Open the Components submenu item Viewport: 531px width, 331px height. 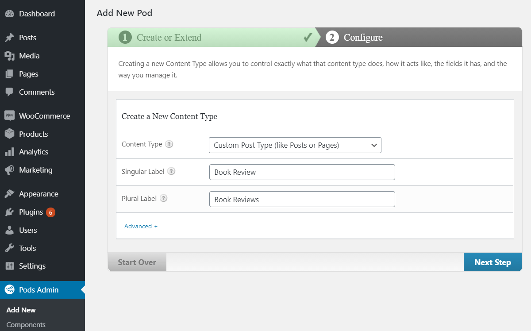coord(26,324)
